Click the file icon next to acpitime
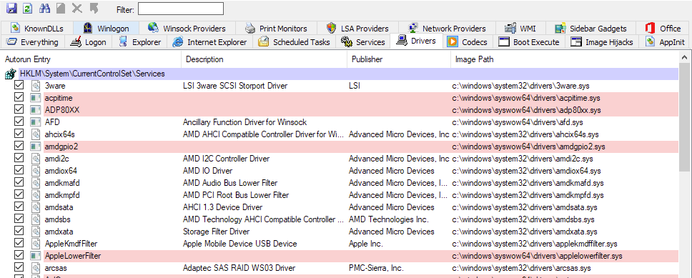The width and height of the screenshot is (692, 278). 35,98
